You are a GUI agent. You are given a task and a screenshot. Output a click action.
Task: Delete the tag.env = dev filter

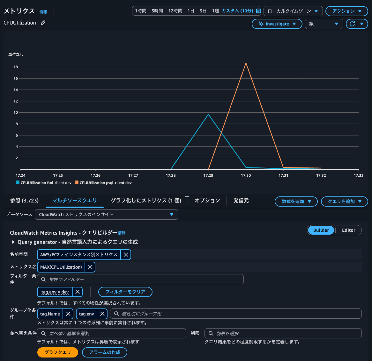(x=78, y=292)
